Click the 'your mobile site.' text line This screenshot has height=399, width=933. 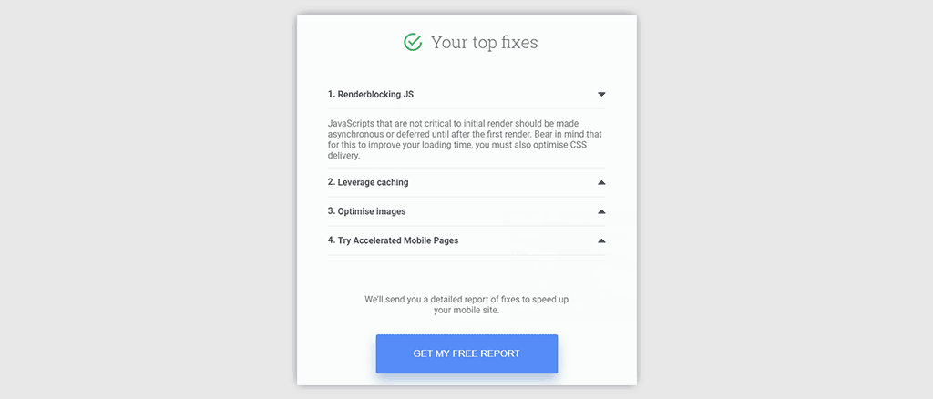click(x=466, y=311)
